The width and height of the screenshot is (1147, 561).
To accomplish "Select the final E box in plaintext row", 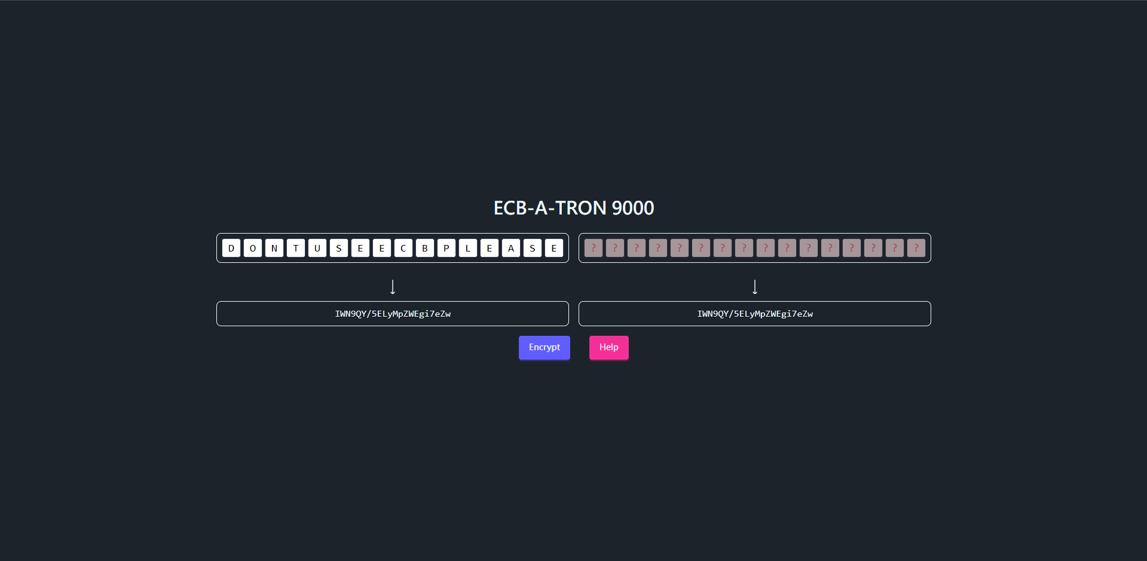I will pyautogui.click(x=554, y=248).
